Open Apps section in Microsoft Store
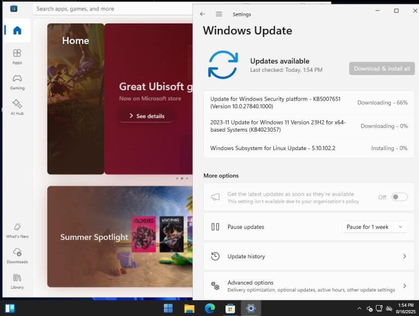This screenshot has width=419, height=316. pos(17,56)
